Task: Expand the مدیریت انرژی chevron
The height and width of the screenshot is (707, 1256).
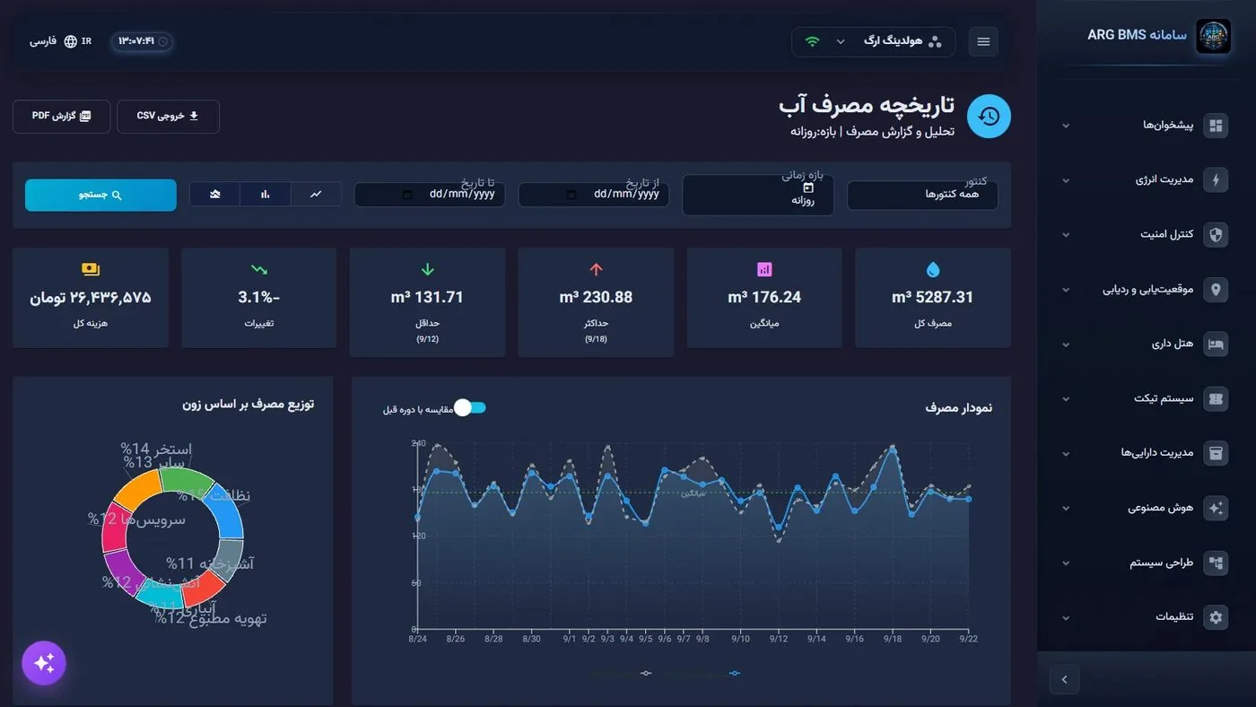Action: (1066, 181)
